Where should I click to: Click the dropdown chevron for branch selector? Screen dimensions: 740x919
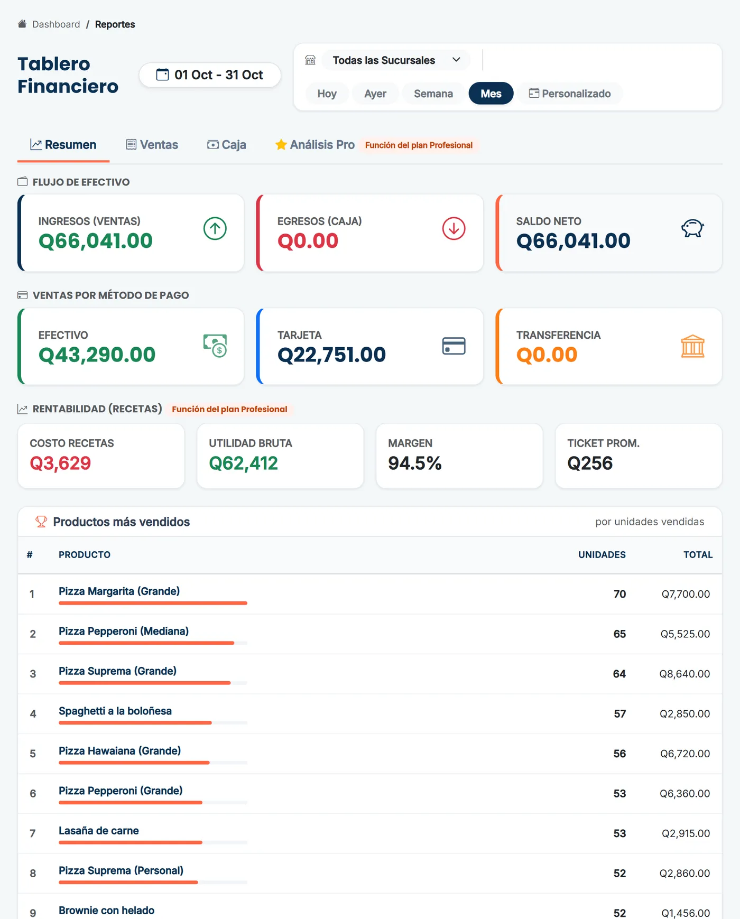(457, 60)
